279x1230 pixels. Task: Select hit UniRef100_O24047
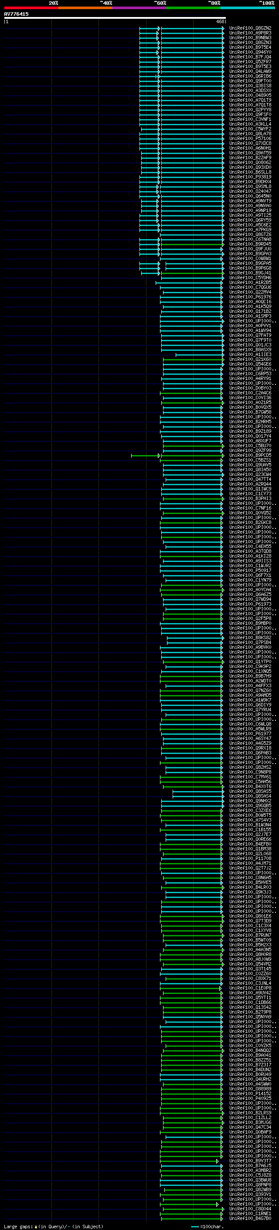pyautogui.click(x=250, y=191)
